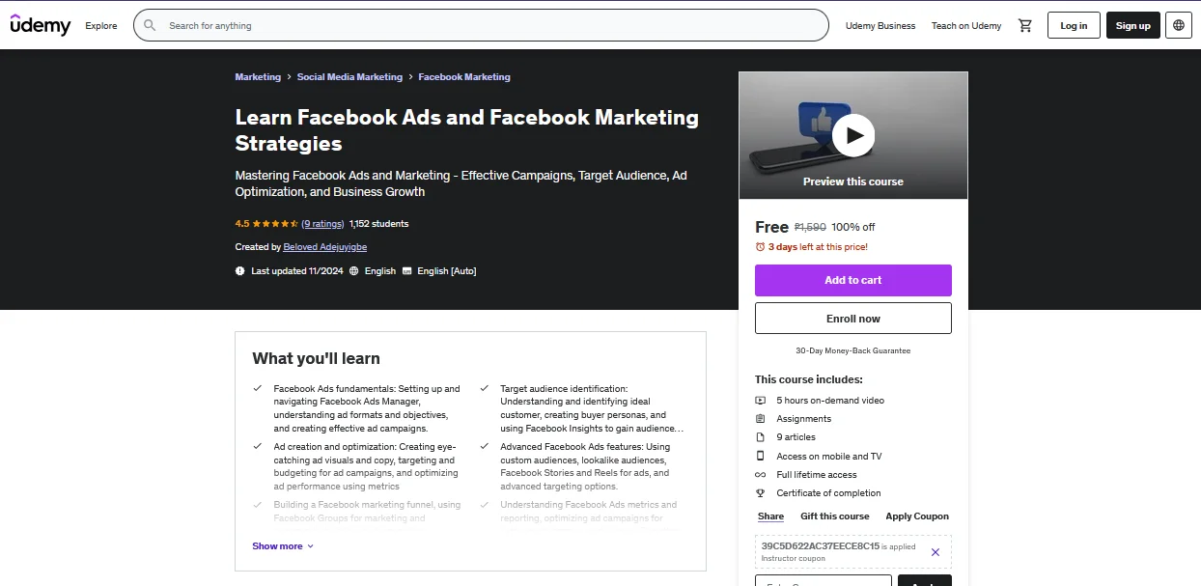The height and width of the screenshot is (586, 1201).
Task: Click Apply Coupon option
Action: click(917, 516)
